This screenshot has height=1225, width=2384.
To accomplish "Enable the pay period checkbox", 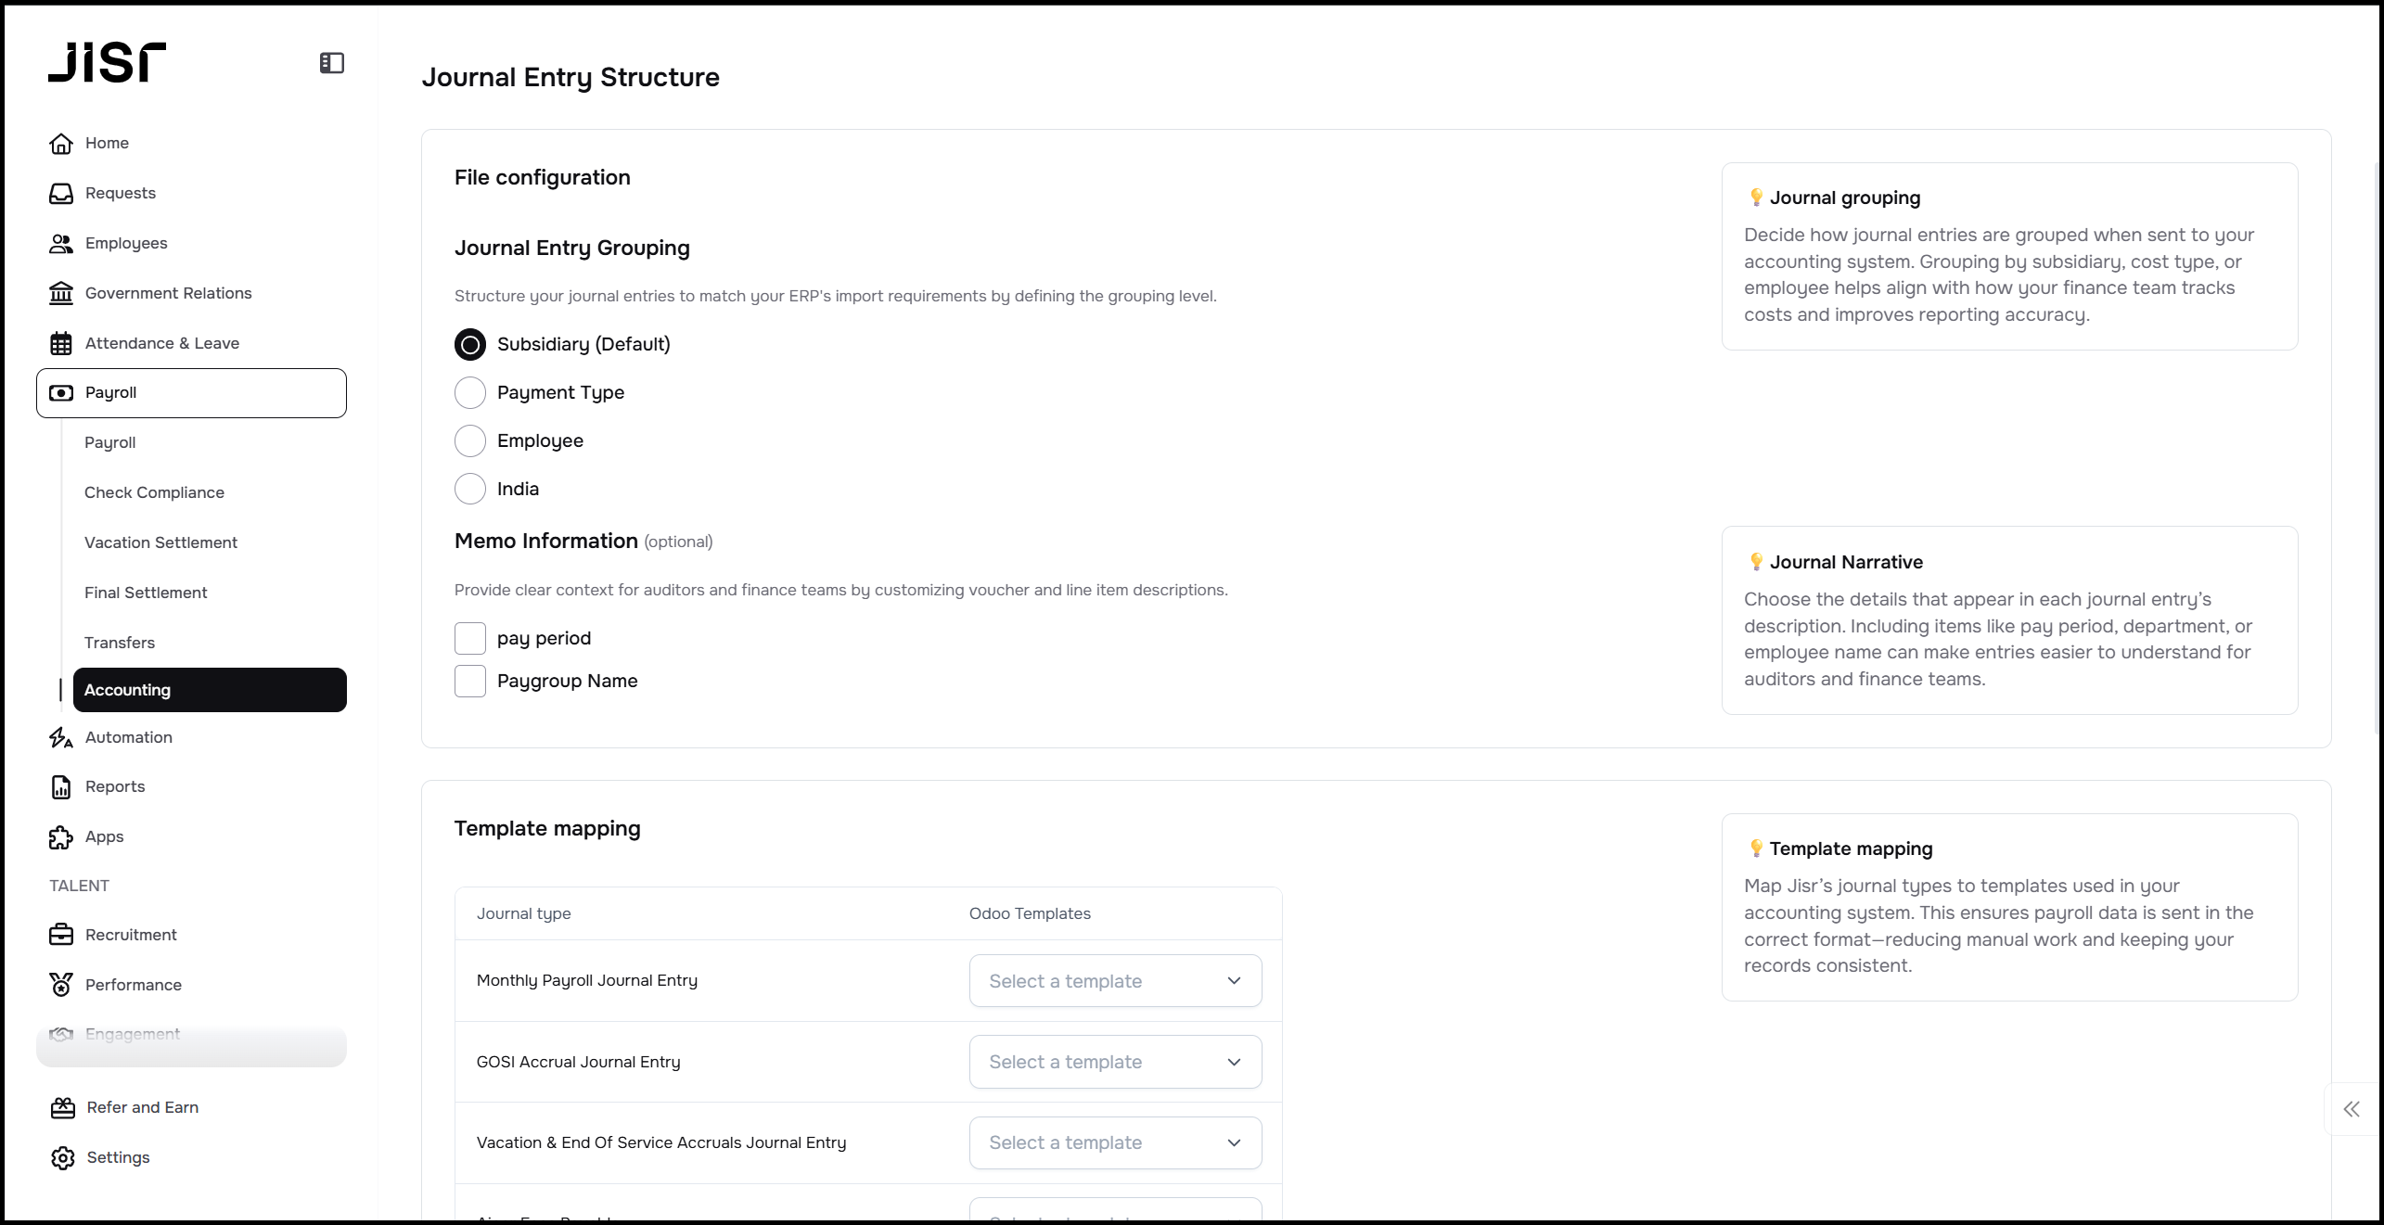I will (x=470, y=639).
